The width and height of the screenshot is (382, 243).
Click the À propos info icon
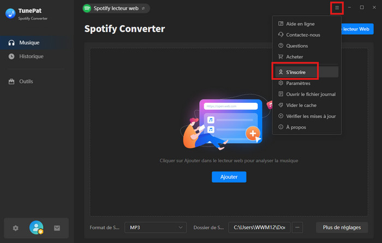[280, 127]
